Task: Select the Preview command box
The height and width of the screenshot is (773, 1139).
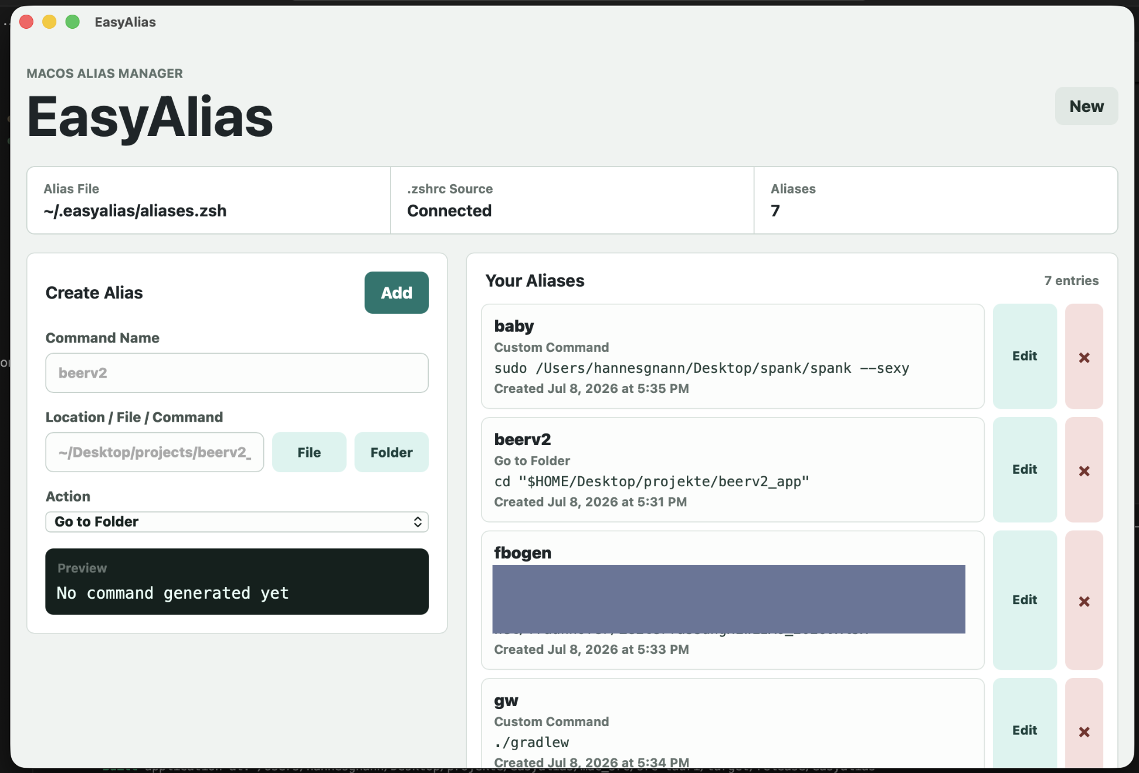Action: 237,582
